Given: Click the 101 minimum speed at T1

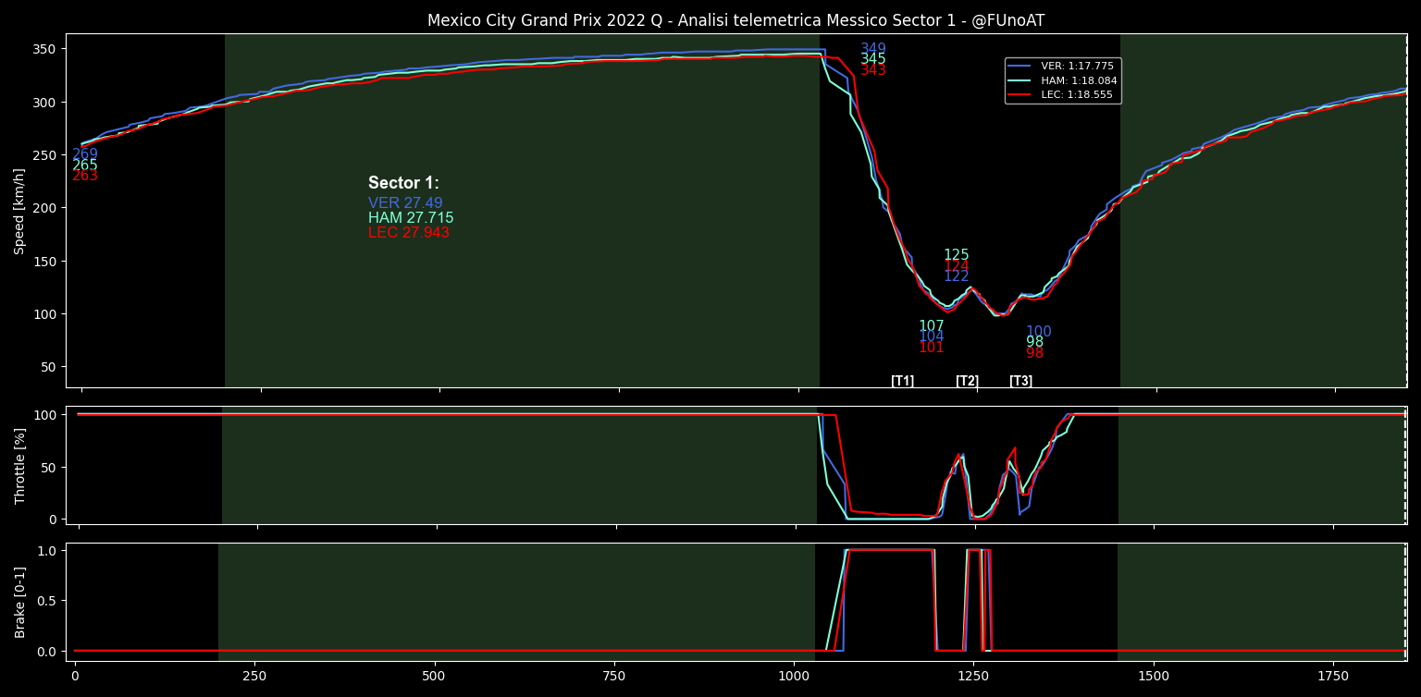Looking at the screenshot, I should 932,348.
